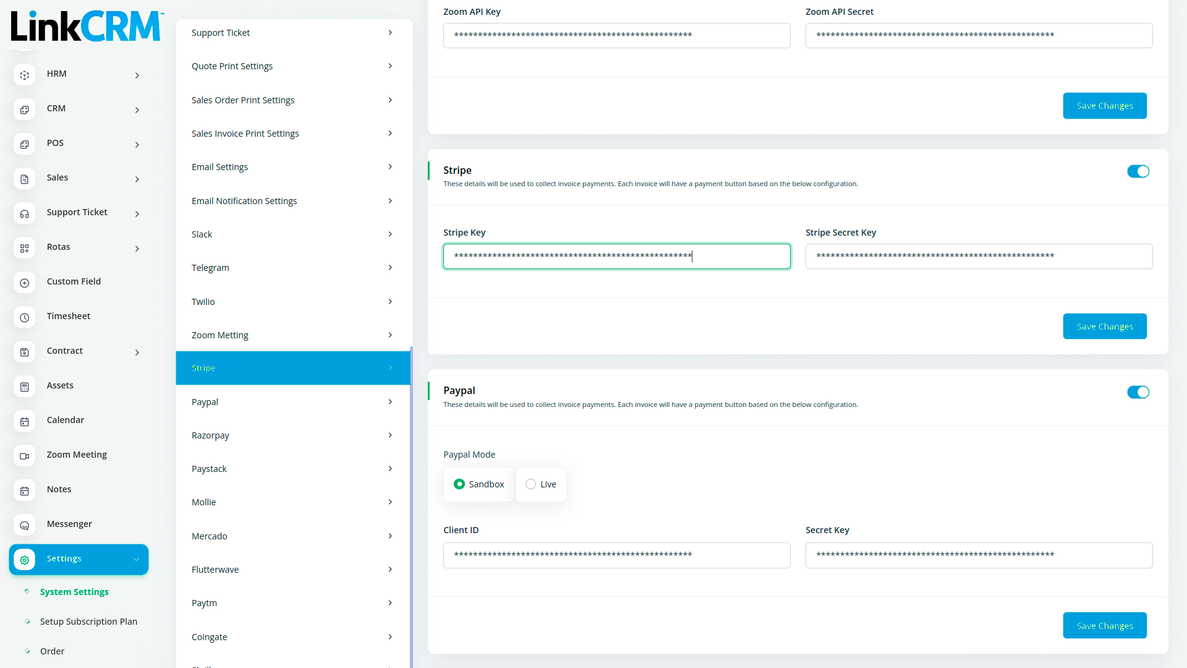Open Setup Subscription Plan link
Screen dimensions: 1187x668
coord(88,622)
